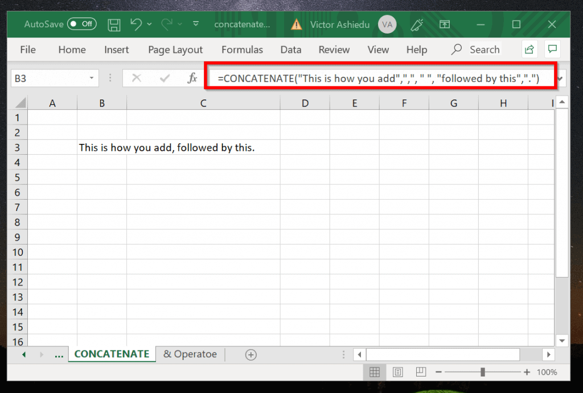
Task: Click the warning triangle in the title bar
Action: pos(296,24)
